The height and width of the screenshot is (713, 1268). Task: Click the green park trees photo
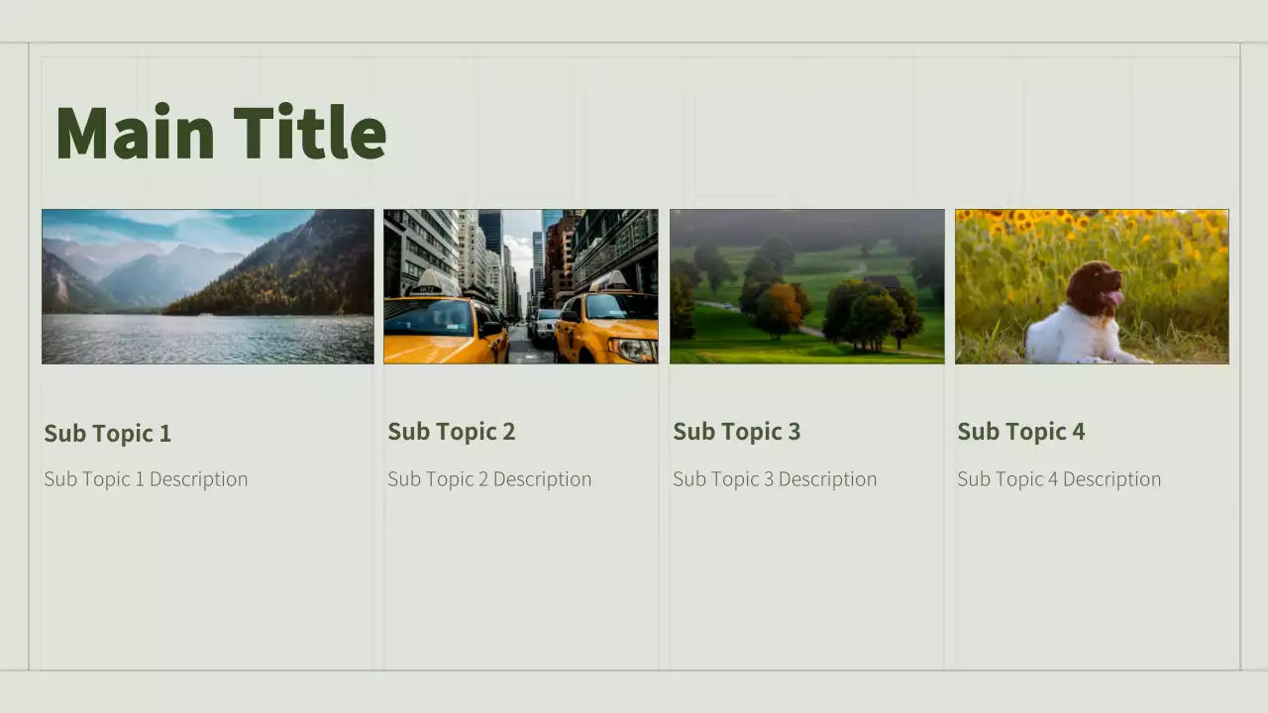click(x=806, y=286)
